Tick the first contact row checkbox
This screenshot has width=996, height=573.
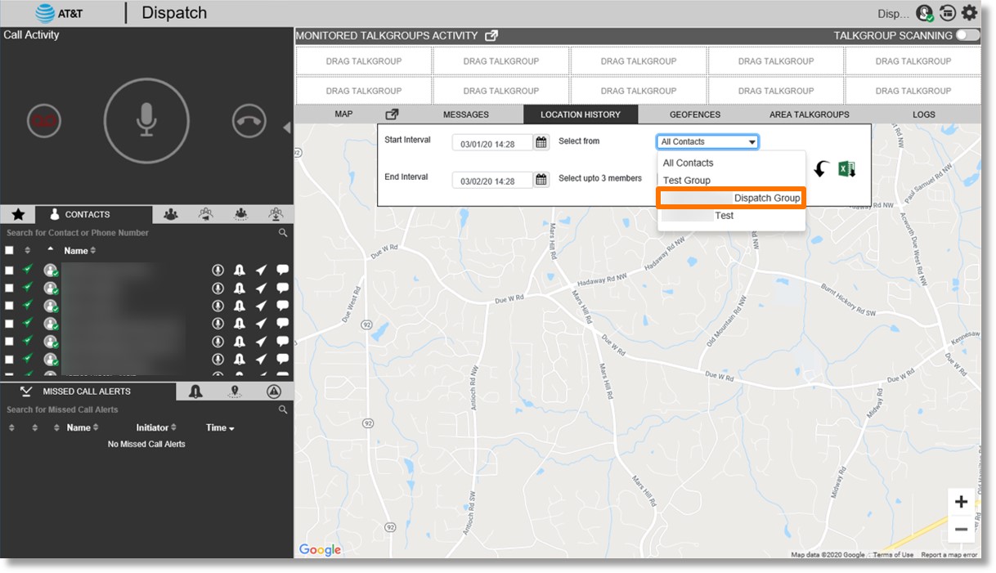tap(9, 270)
